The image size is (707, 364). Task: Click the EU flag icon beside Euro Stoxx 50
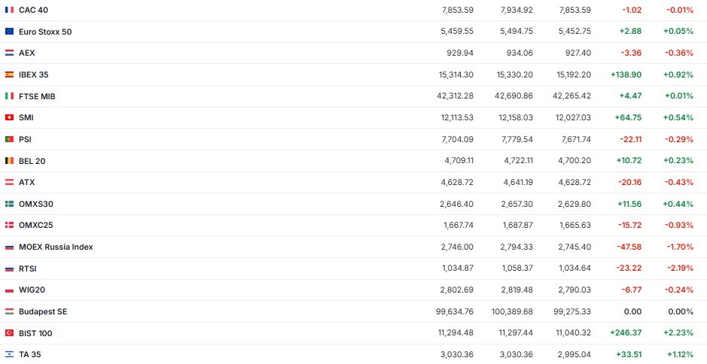(9, 32)
